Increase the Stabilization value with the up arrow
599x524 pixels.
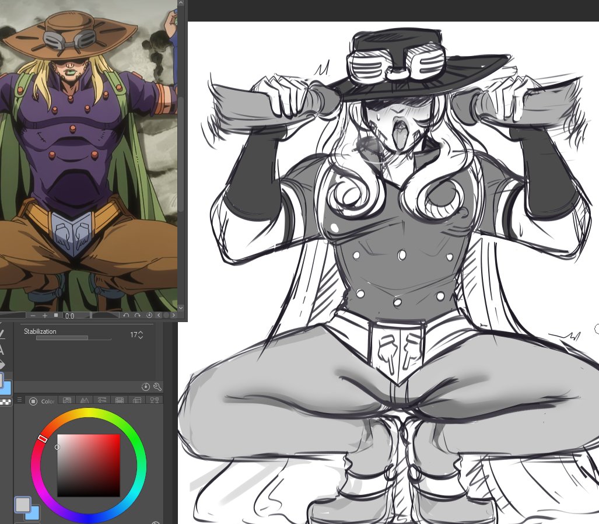tap(141, 333)
